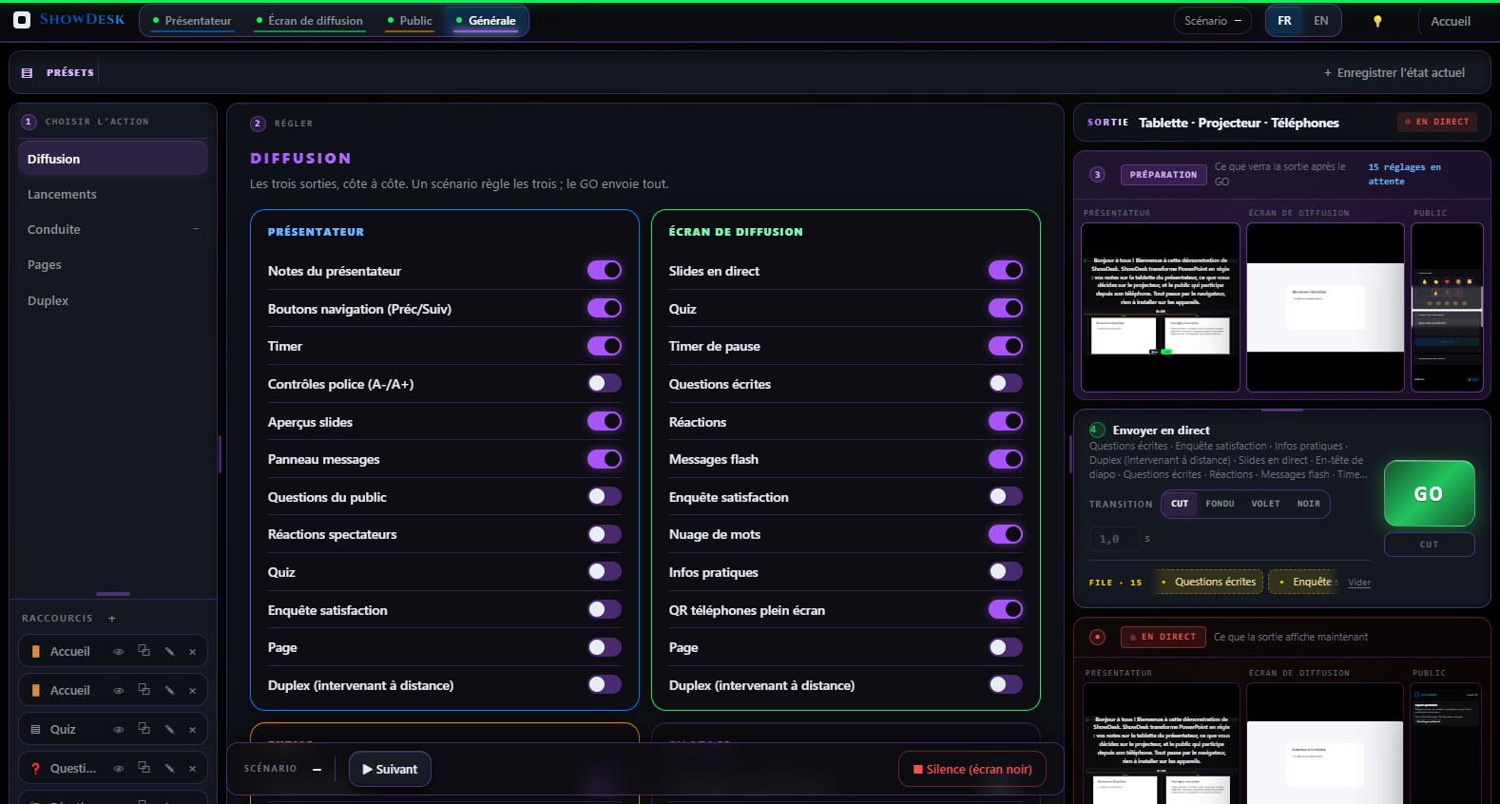Switch to the Présentateur tab

(x=192, y=21)
